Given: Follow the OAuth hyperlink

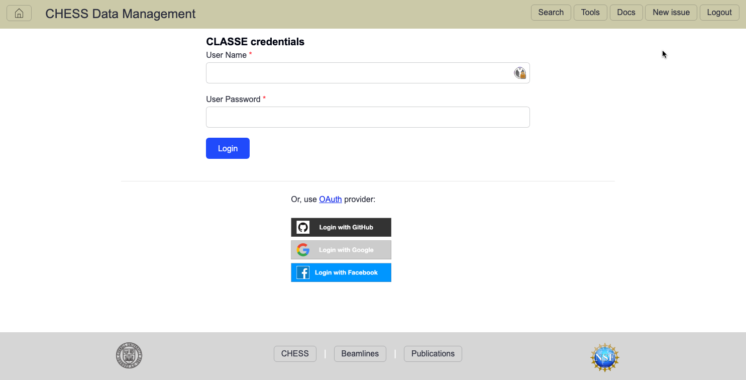Looking at the screenshot, I should (331, 200).
